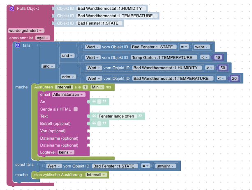
Task: Select the 'Ausführen' block label
Action: click(x=44, y=87)
